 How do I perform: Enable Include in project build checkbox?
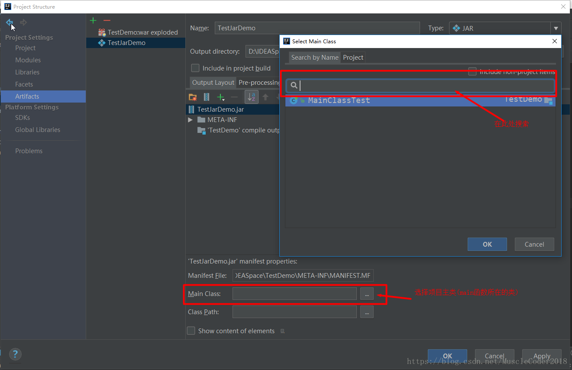(x=195, y=68)
